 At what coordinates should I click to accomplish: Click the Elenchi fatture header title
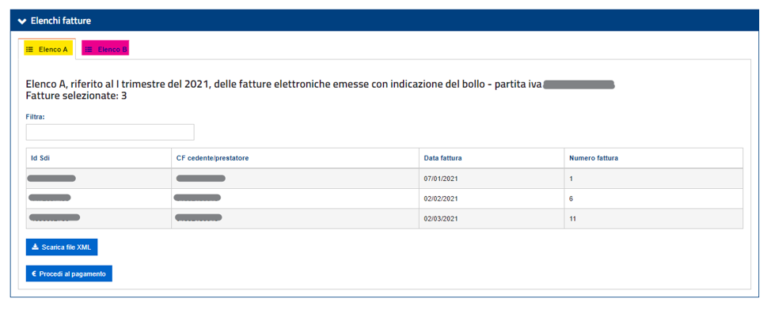click(x=61, y=21)
